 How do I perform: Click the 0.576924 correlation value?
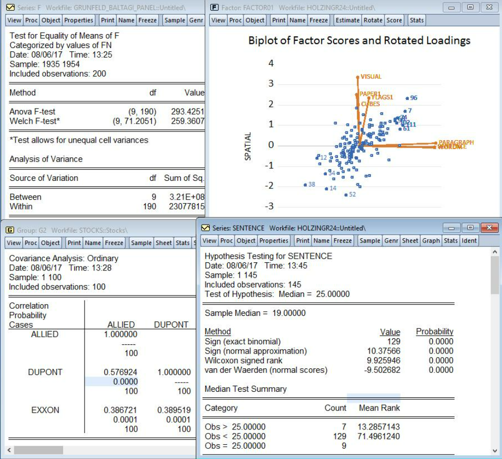click(x=120, y=372)
